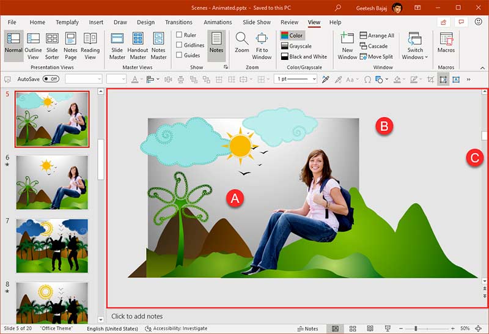Screen dimensions: 489x334
Task: Enable the Ruler checkbox
Action: [x=179, y=35]
